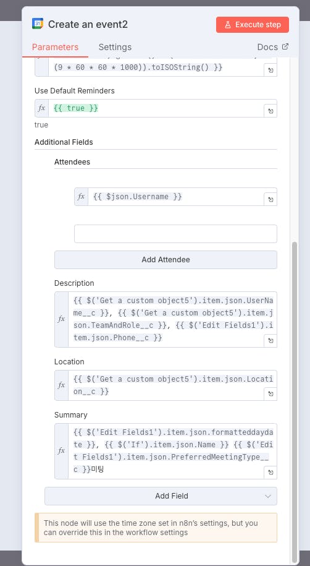Click the fx icon beside Description
The image size is (310, 566).
(61, 319)
